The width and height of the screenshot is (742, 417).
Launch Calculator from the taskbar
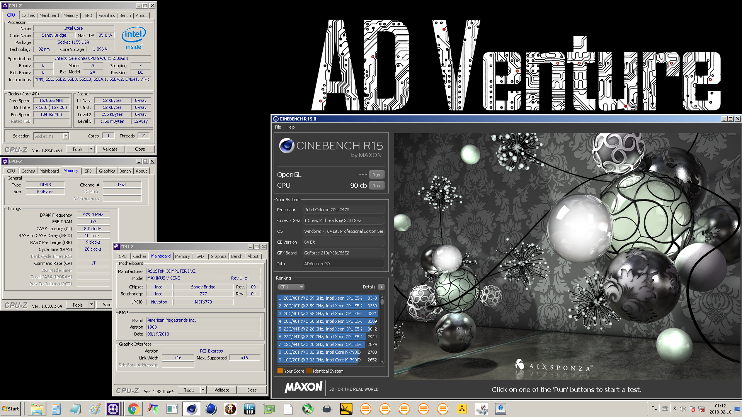pos(56,409)
